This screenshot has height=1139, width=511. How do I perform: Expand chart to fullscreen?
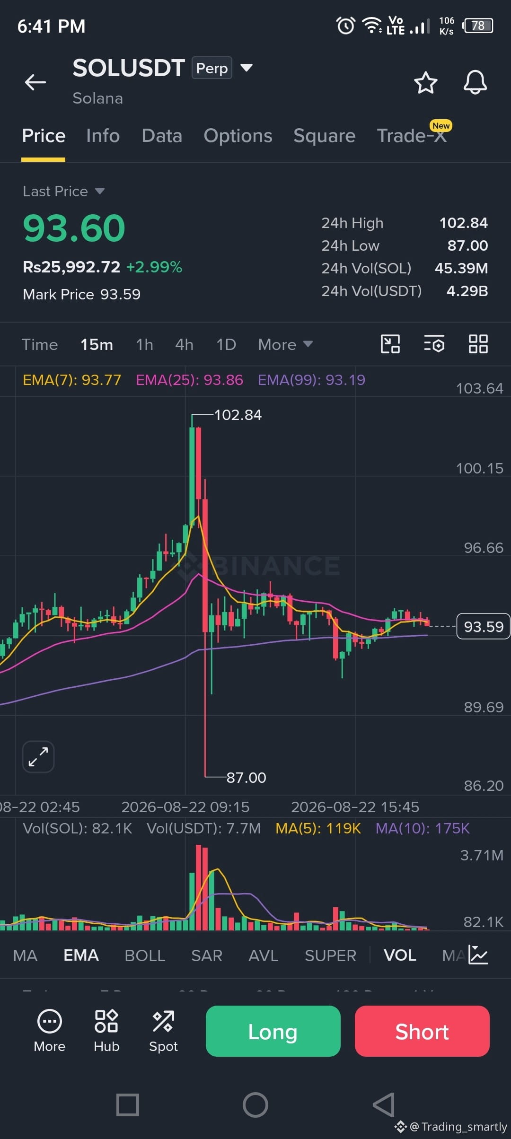[38, 757]
